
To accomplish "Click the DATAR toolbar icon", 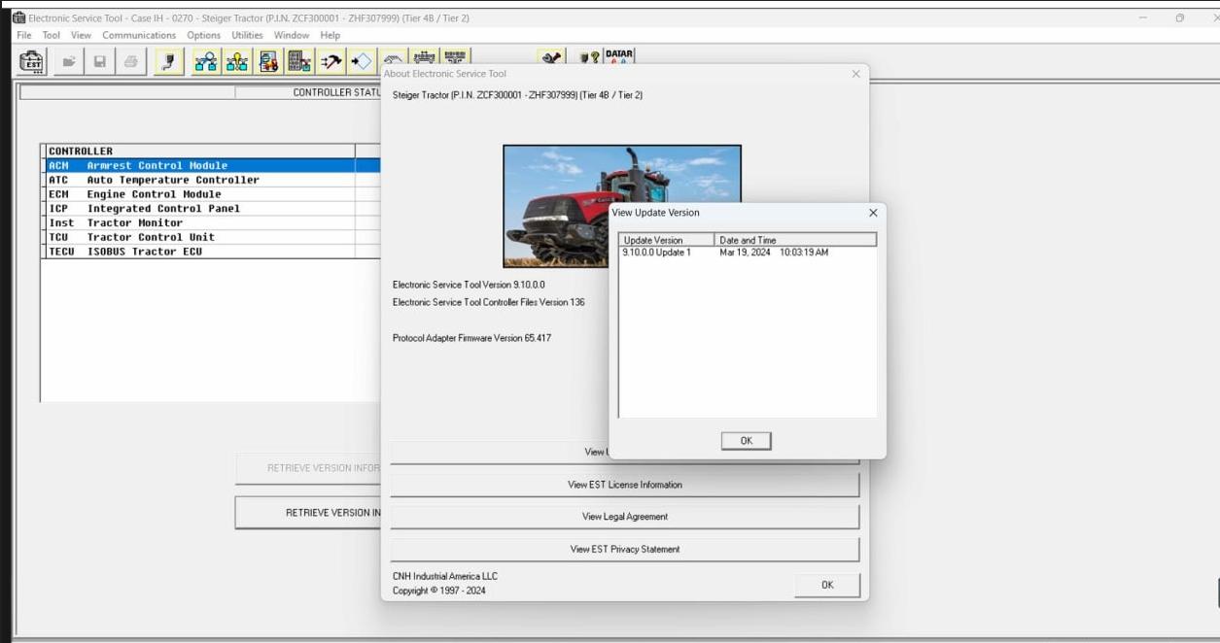I will click(619, 56).
